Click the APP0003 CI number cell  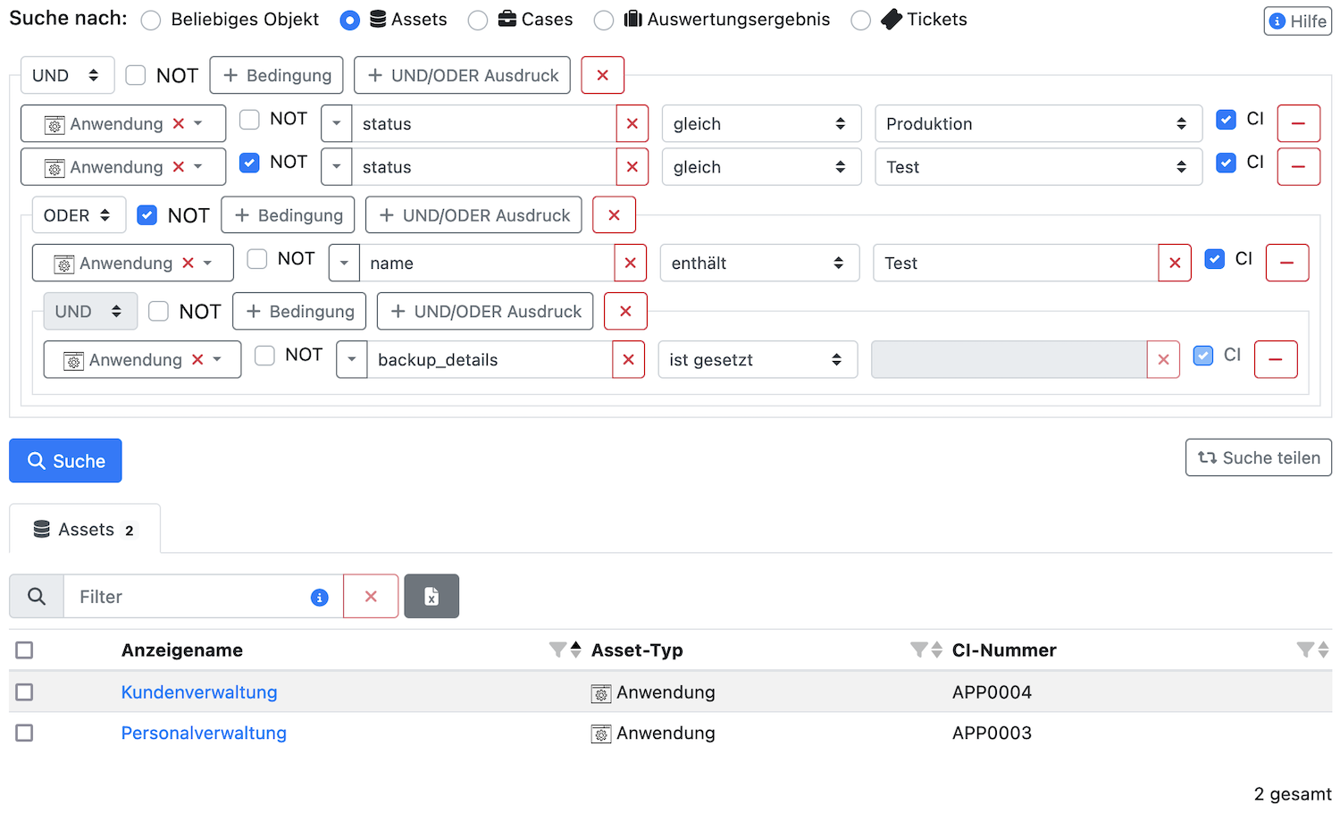[x=992, y=733]
